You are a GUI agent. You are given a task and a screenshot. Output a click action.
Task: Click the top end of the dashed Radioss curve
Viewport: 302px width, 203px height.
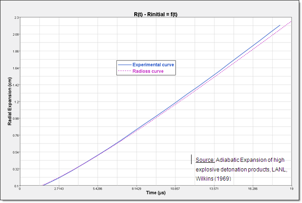tap(291, 21)
